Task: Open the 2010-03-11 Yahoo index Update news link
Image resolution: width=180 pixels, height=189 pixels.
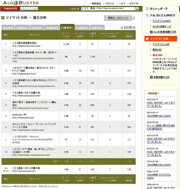Action: click(159, 116)
